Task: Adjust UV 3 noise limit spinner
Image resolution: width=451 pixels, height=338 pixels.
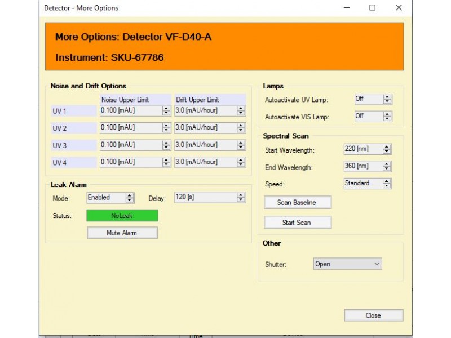Action: (166, 145)
